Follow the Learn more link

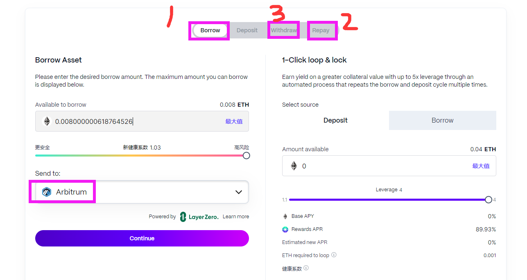[236, 217]
